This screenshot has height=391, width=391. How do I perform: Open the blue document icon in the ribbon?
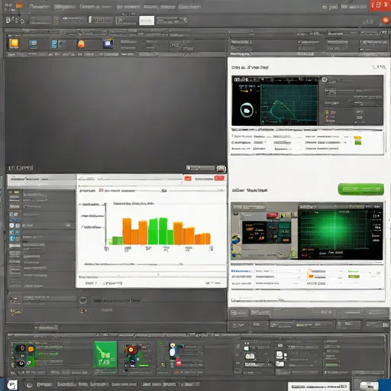click(x=54, y=44)
